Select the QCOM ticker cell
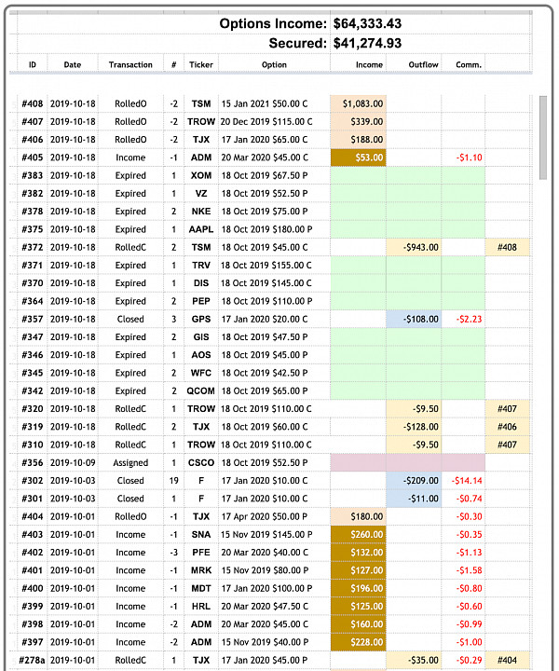 click(x=201, y=391)
